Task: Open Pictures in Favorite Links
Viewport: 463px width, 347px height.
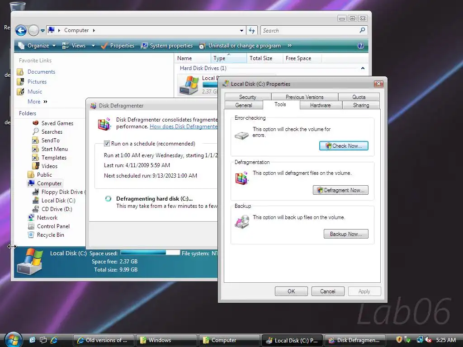Action: [37, 82]
